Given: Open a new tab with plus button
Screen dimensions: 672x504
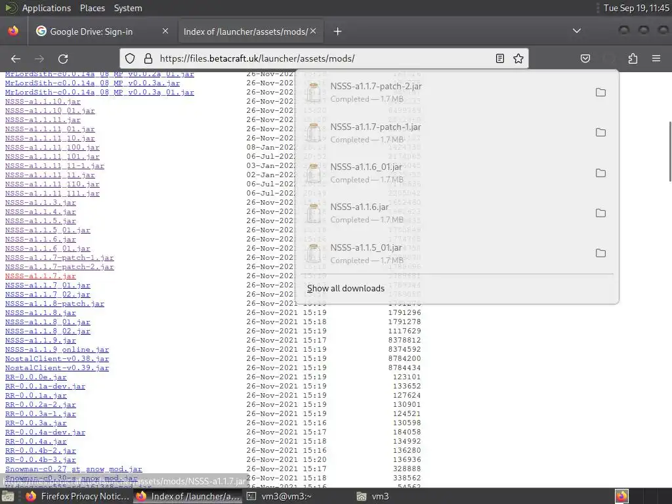Looking at the screenshot, I should point(338,31).
